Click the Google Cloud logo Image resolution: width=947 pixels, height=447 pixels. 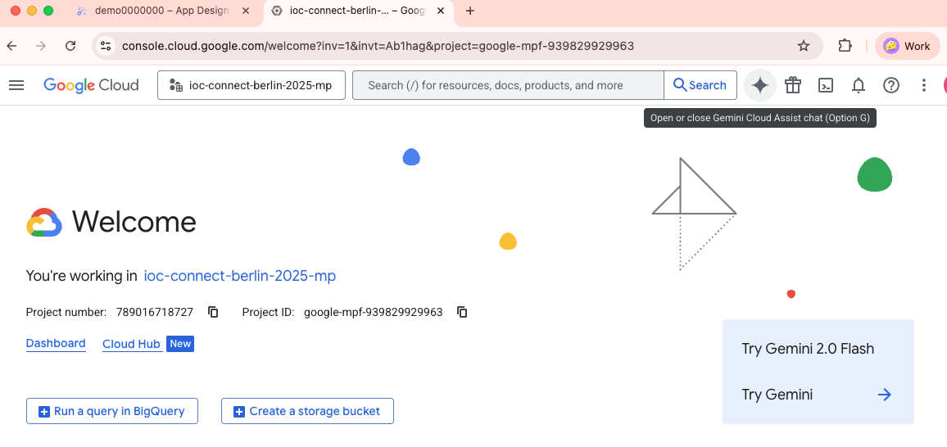click(91, 85)
